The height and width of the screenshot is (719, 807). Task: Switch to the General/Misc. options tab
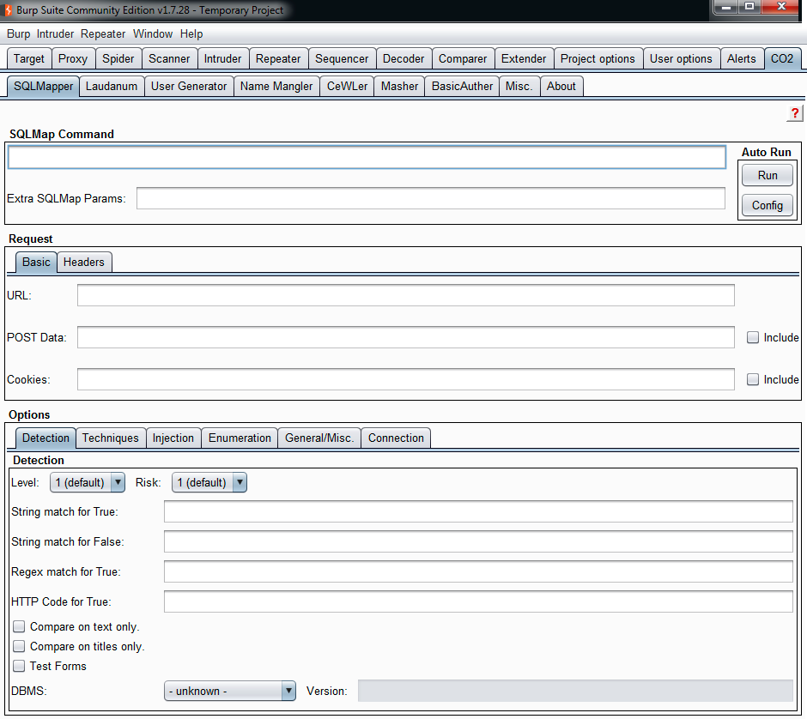(319, 438)
